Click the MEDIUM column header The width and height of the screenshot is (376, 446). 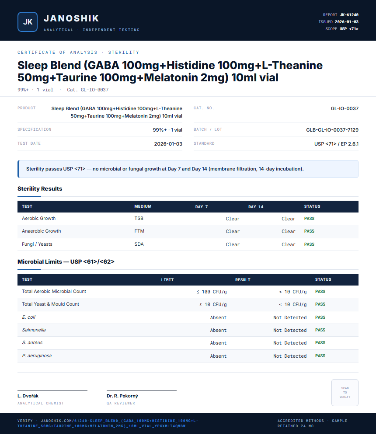[x=143, y=206]
